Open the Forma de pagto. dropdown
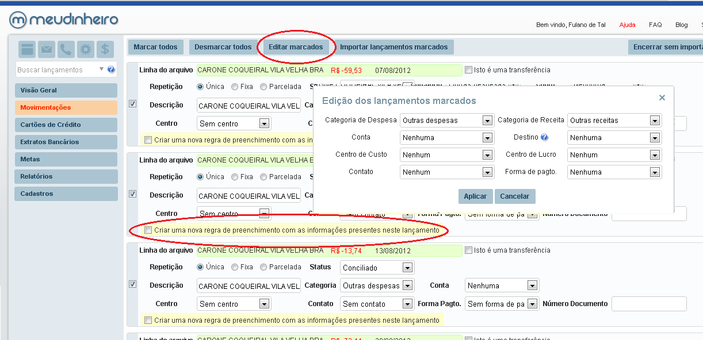Viewport: 703px width, 340px height. point(655,172)
